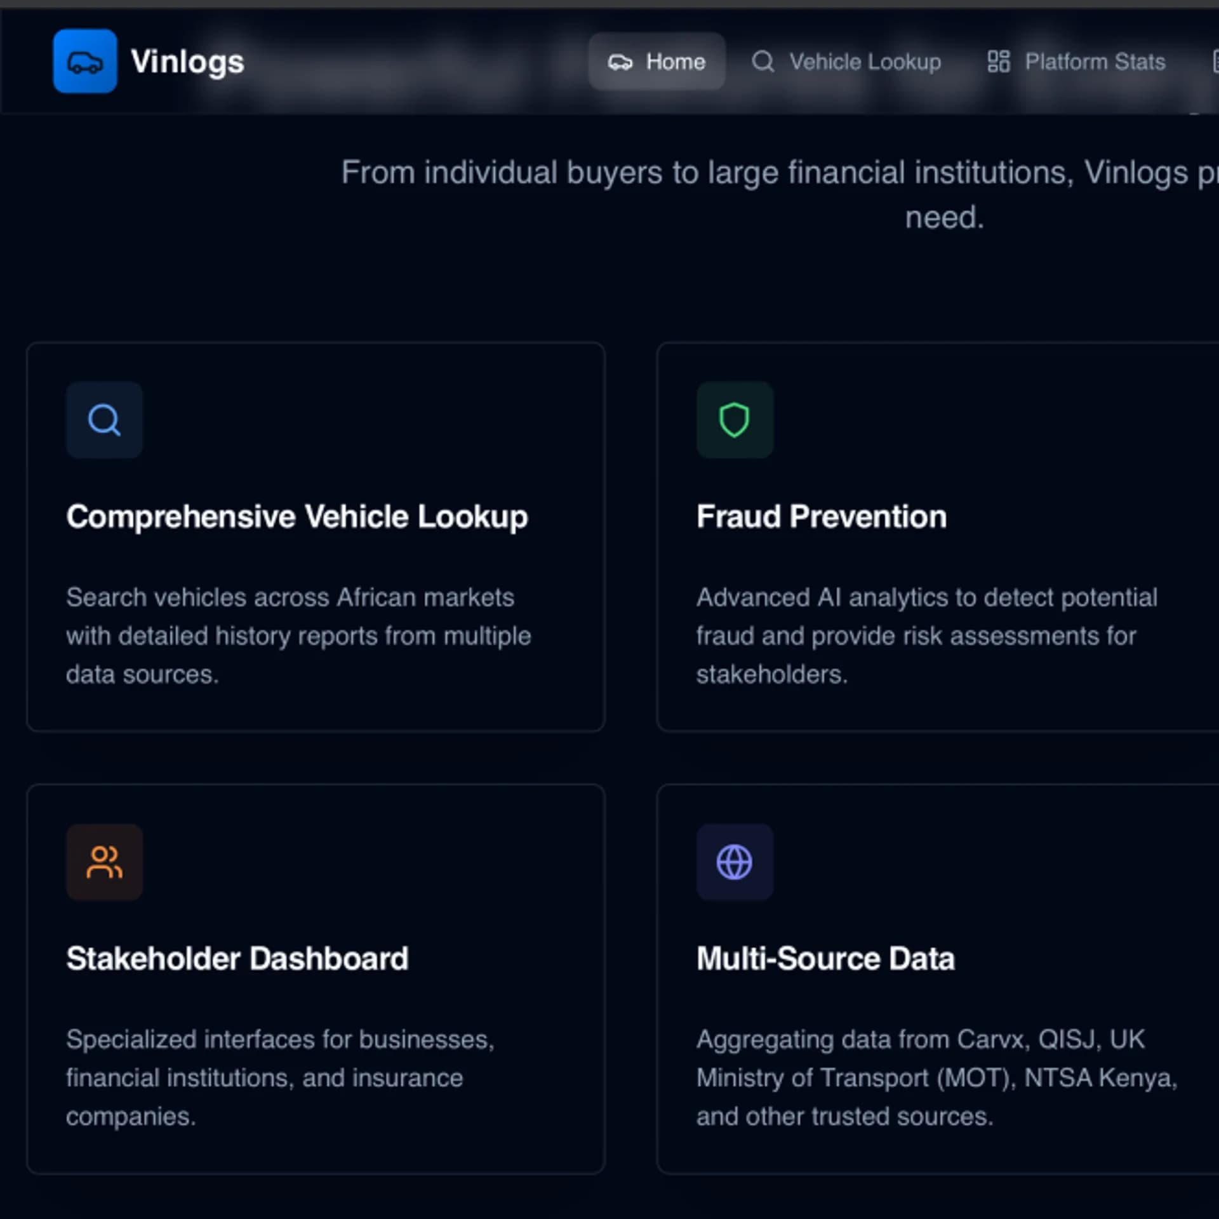The image size is (1219, 1219).
Task: Click the vehicle lookup card description text
Action: coord(298,636)
